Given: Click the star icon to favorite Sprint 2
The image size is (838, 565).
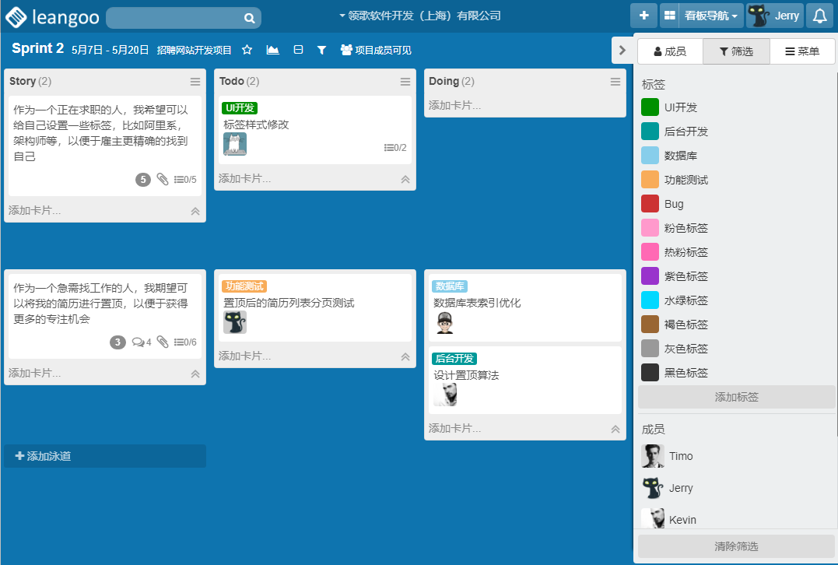Looking at the screenshot, I should [x=247, y=50].
